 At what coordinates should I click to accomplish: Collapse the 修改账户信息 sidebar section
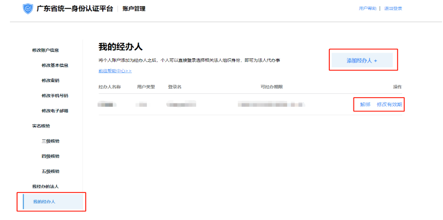[45, 50]
